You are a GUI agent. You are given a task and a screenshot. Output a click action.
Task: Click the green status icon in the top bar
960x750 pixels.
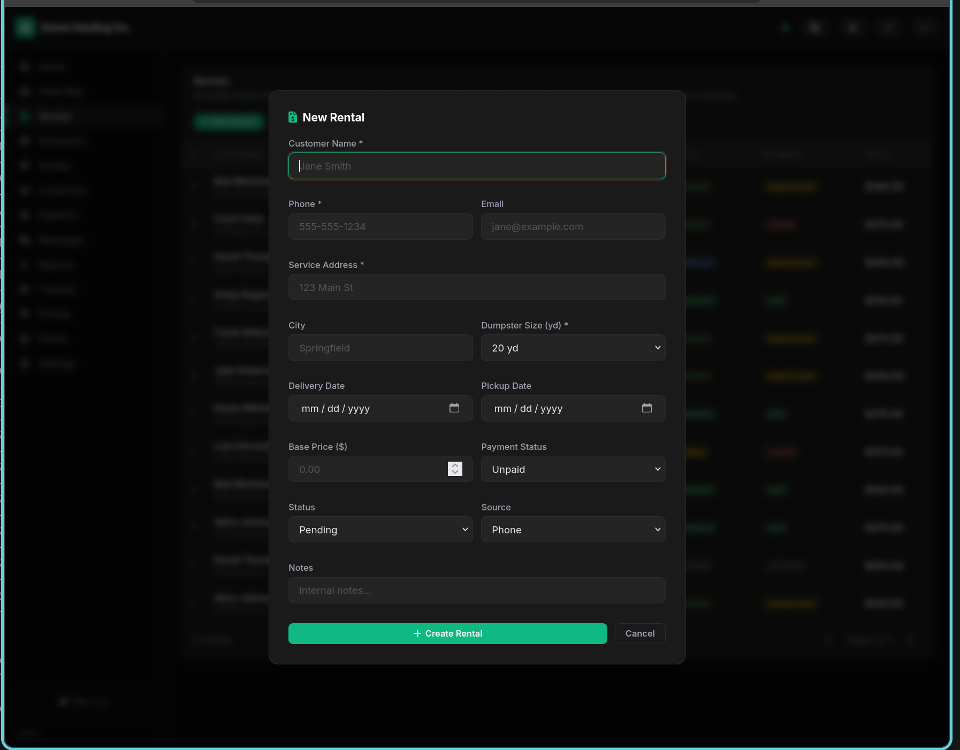click(x=785, y=27)
